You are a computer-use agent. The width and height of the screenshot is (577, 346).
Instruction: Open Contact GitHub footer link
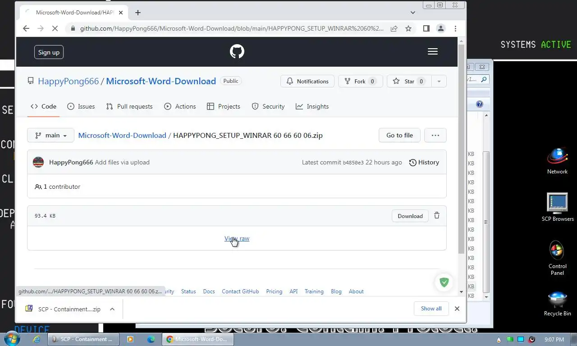click(x=240, y=291)
